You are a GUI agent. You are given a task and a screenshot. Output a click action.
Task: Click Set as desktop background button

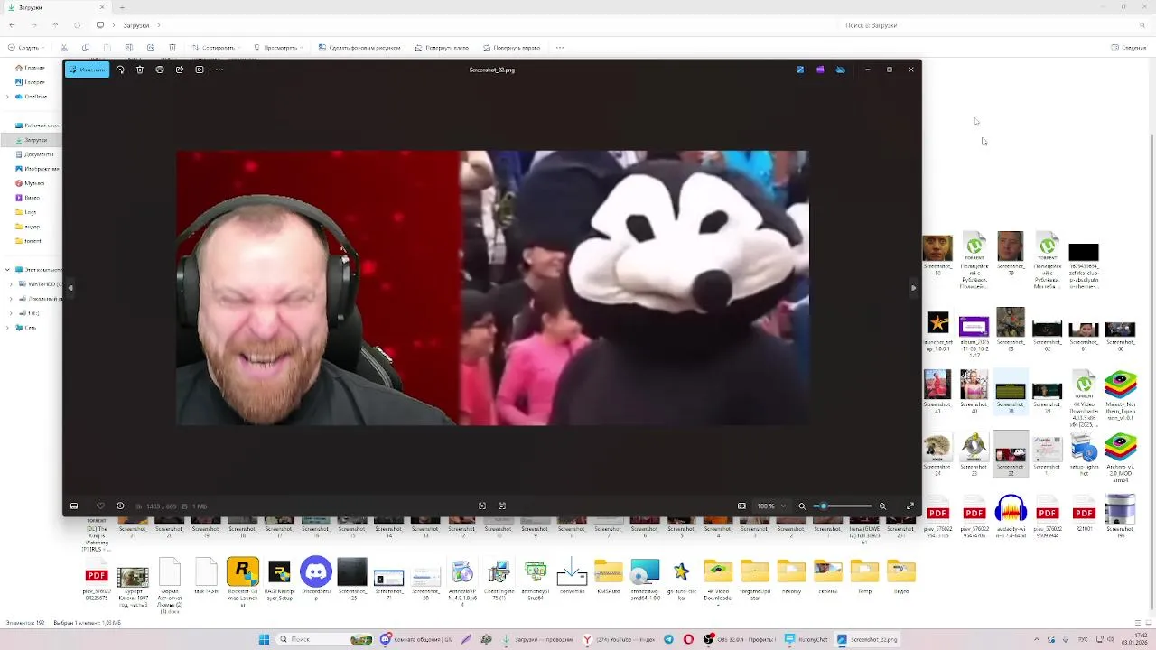(359, 48)
